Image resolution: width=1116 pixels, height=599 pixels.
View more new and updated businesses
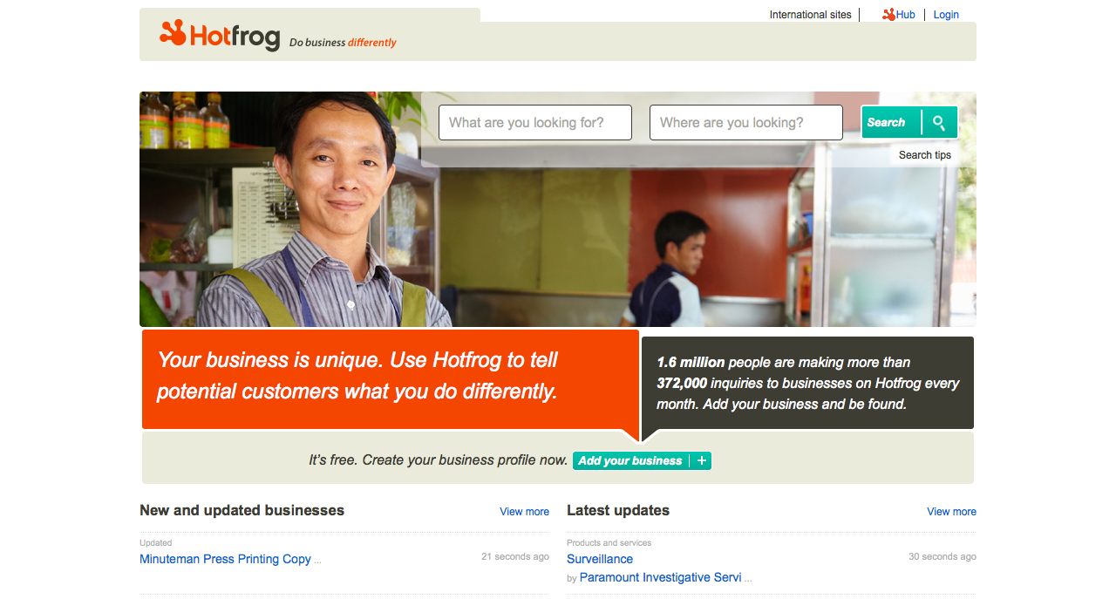[x=524, y=512]
